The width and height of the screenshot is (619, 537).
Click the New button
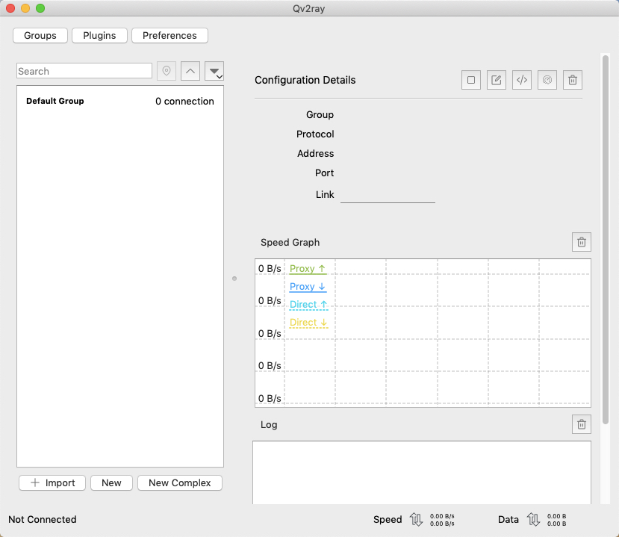(111, 483)
